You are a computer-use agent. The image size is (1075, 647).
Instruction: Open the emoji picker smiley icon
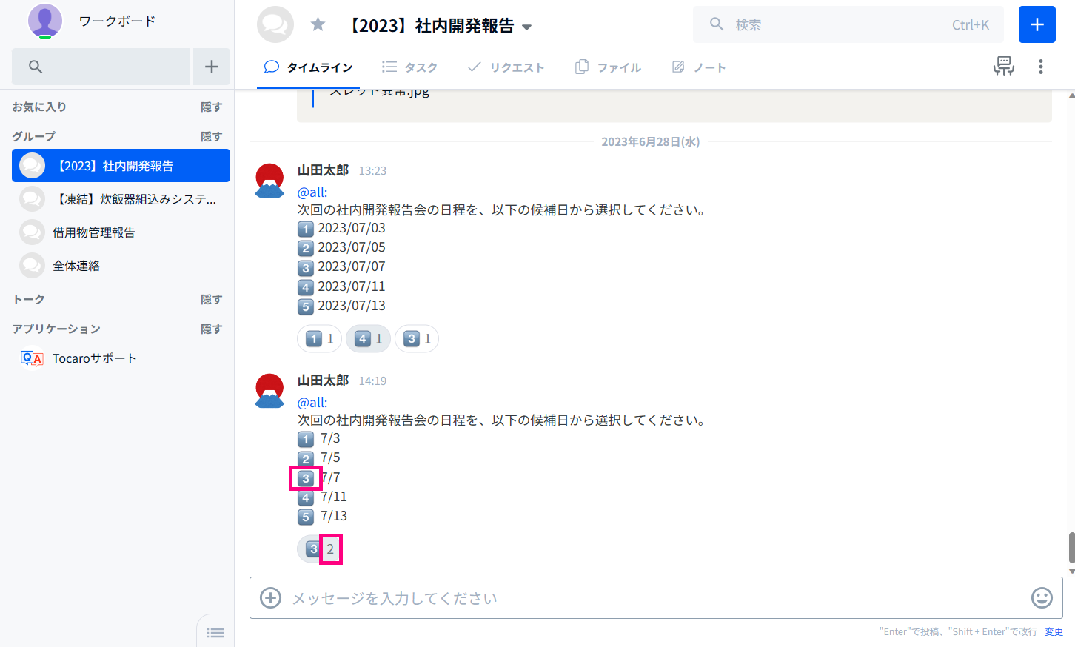pos(1042,597)
